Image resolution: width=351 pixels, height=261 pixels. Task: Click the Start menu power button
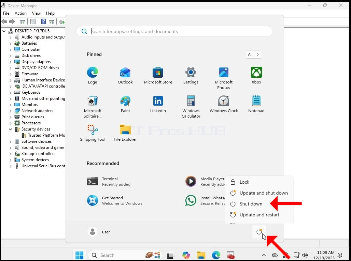point(259,232)
